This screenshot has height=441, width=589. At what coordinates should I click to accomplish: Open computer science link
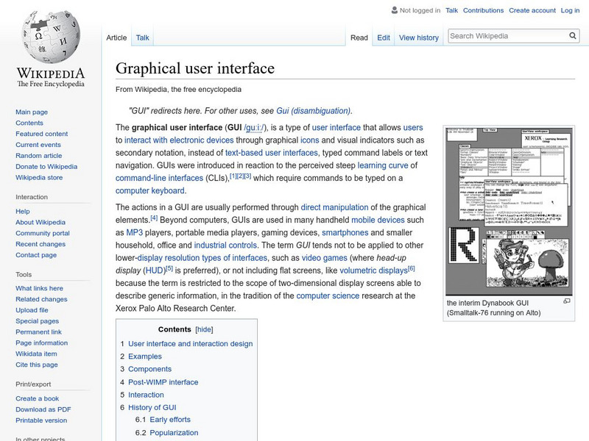(328, 295)
